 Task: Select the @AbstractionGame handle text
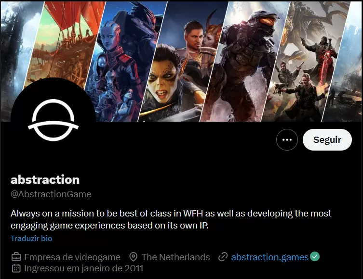[x=51, y=194]
